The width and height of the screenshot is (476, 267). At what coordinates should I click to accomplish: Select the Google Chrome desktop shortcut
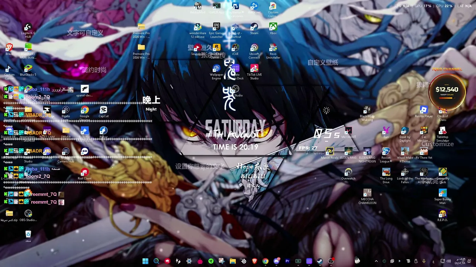pos(84,114)
